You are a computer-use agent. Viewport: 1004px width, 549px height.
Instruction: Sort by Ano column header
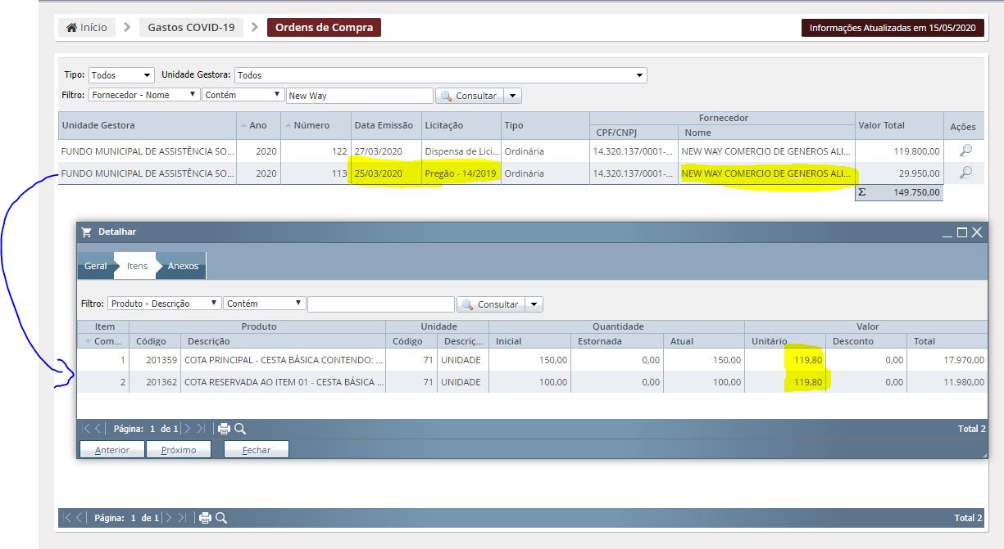point(258,125)
